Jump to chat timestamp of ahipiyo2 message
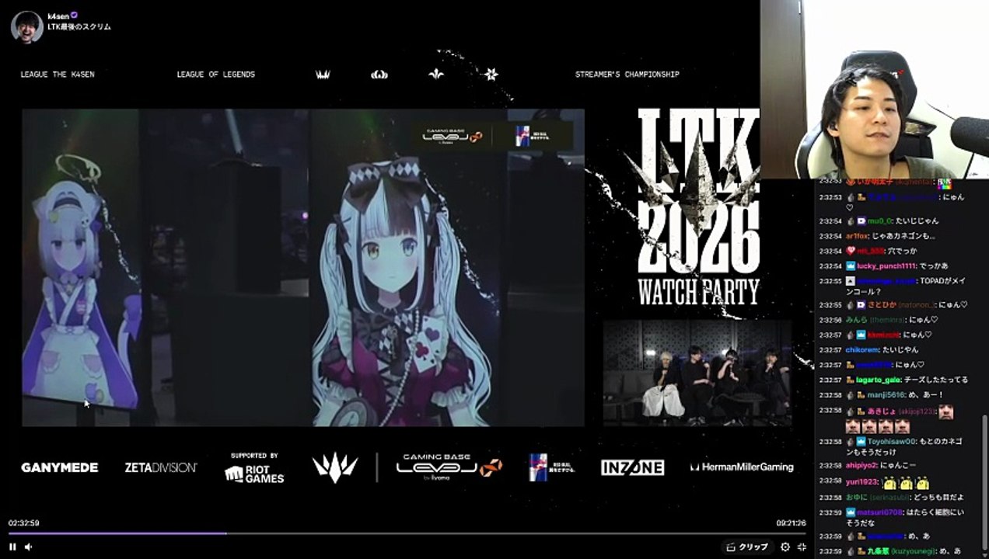 (830, 466)
